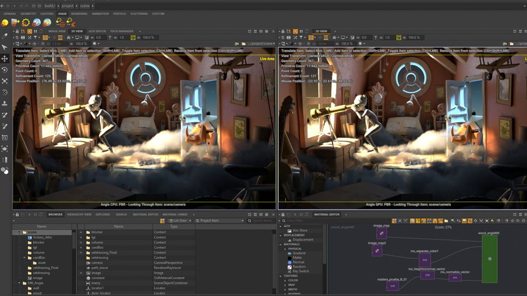Select the mx_separate_color1 node

point(424,260)
